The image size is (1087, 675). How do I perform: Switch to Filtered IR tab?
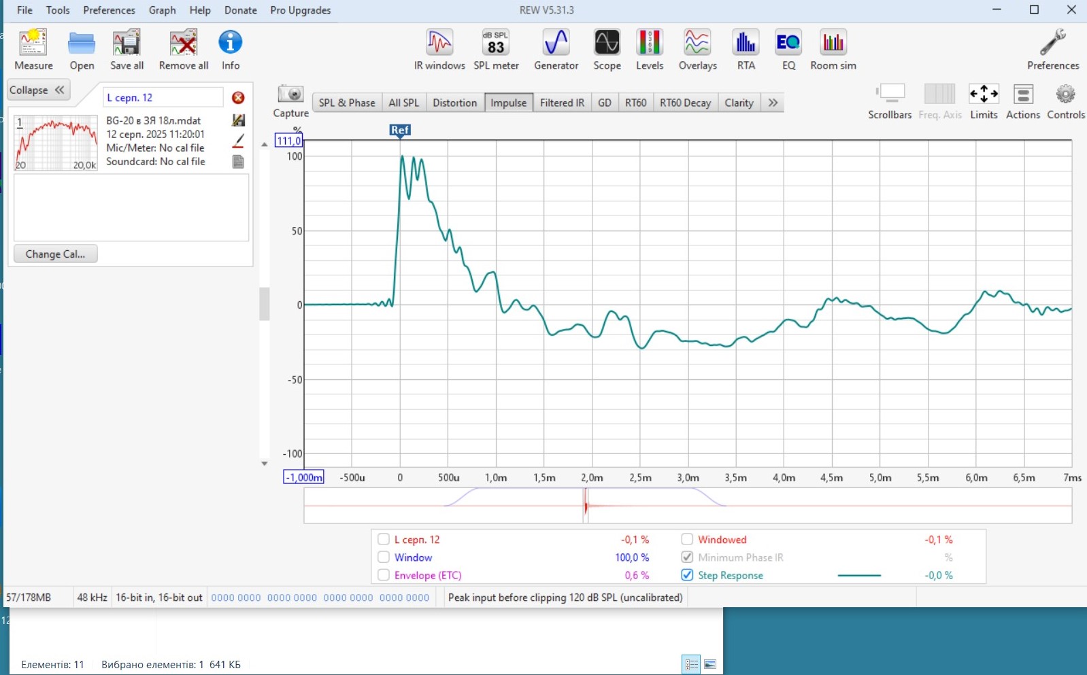562,103
